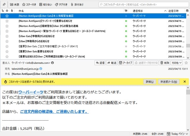Focus the message filter search box
The width and height of the screenshot is (190, 136).
144,5
